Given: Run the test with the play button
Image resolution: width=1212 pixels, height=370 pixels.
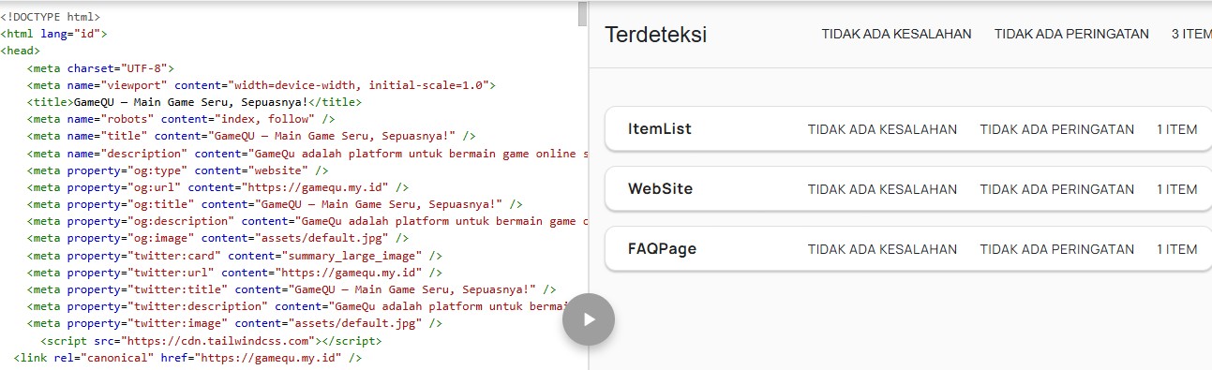Looking at the screenshot, I should click(x=589, y=318).
